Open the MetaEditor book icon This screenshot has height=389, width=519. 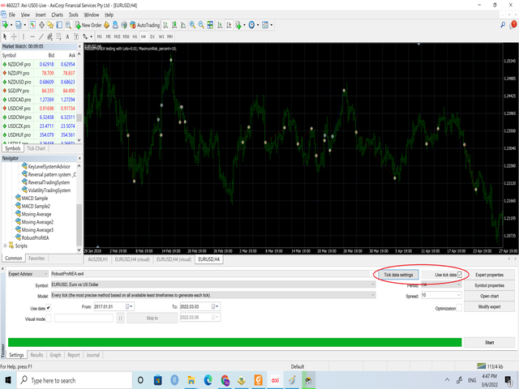(x=106, y=25)
